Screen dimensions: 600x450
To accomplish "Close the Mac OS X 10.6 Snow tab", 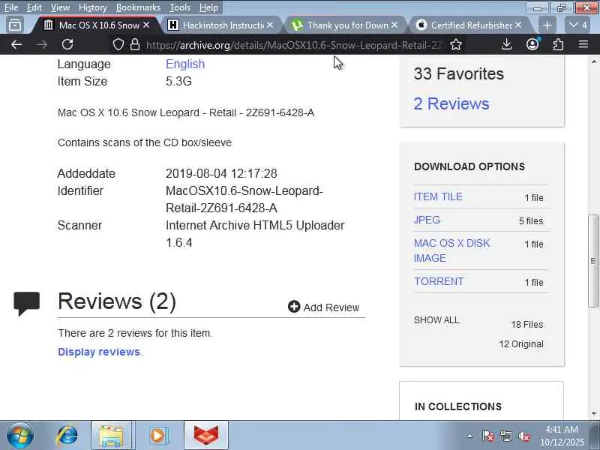I will point(146,25).
